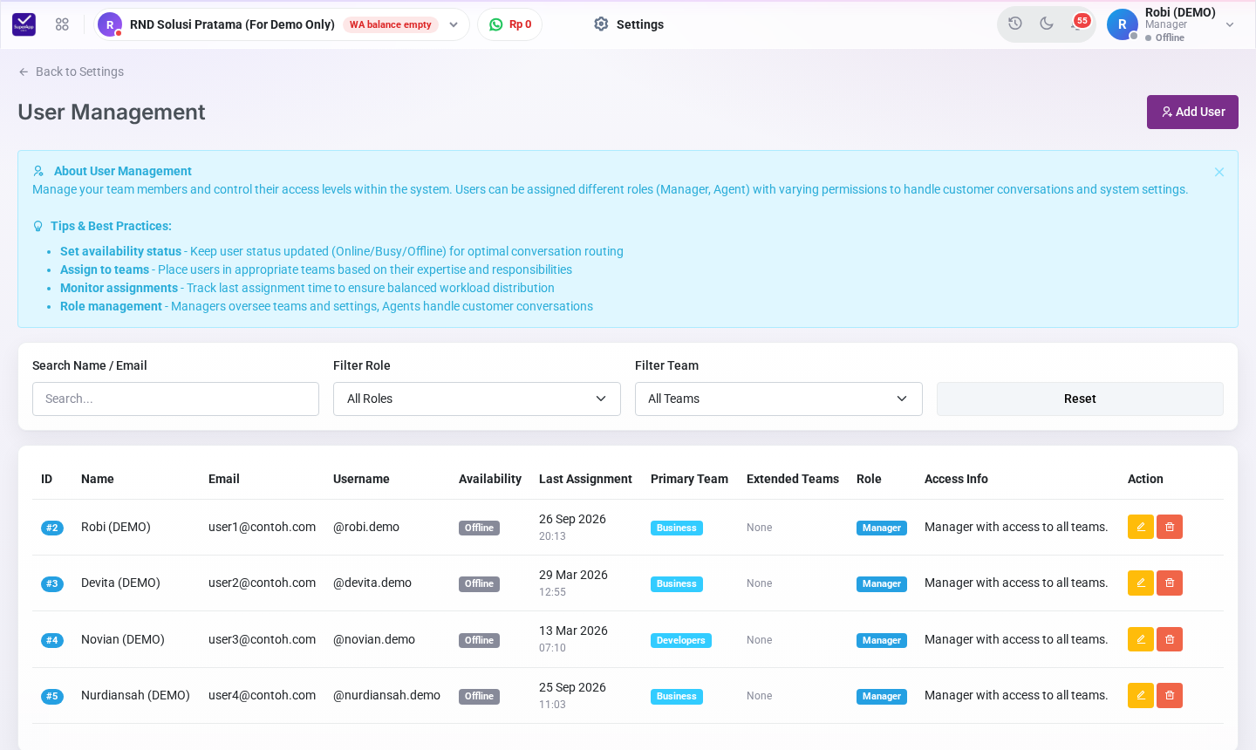Click the #5 ID badge

[52, 696]
